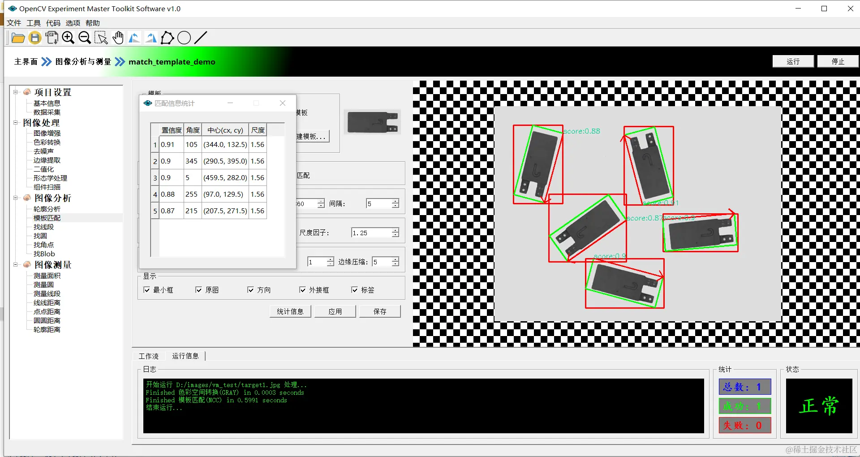Viewport: 860px width, 457px height.
Task: Activate the rectangle selection pointer tool
Action: (101, 38)
